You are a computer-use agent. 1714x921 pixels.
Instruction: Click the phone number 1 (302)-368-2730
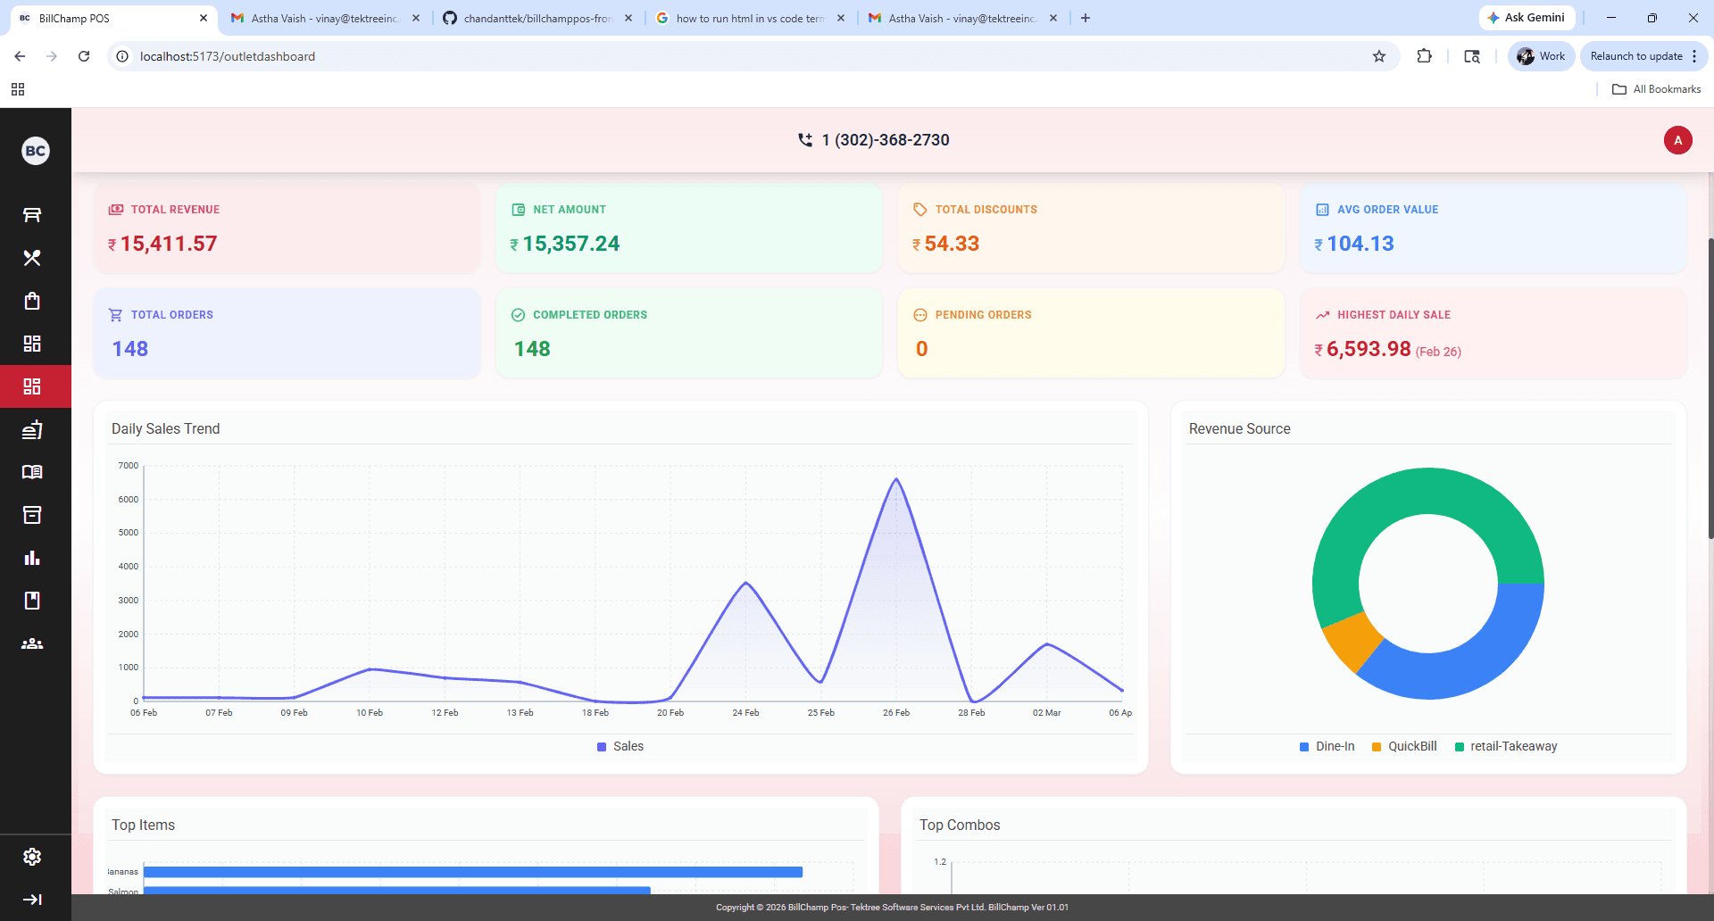tap(886, 140)
